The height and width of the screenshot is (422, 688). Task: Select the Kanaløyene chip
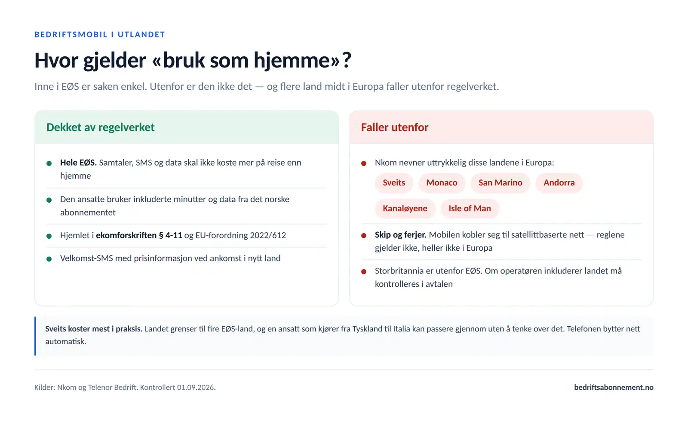[x=405, y=209]
